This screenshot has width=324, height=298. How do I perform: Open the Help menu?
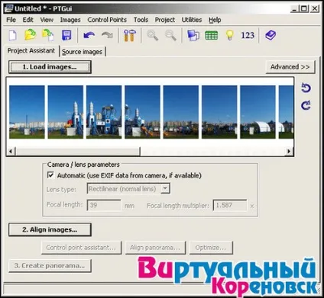[x=215, y=20]
